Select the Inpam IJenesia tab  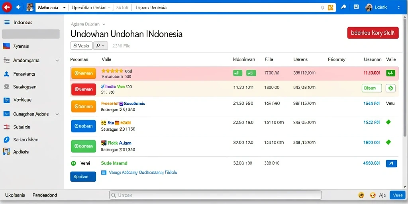coord(151,8)
